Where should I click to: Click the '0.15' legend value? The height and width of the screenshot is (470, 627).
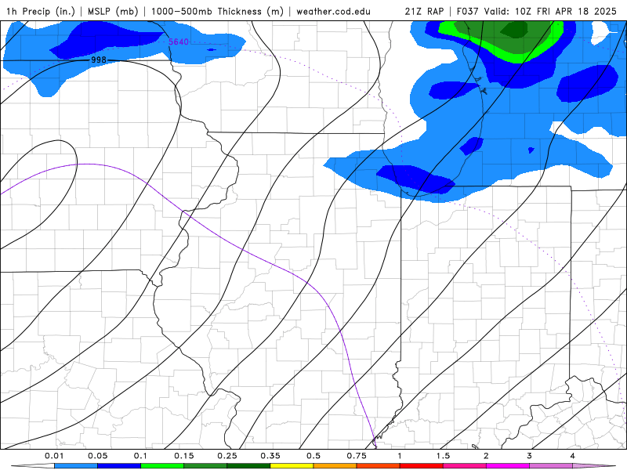pos(184,456)
